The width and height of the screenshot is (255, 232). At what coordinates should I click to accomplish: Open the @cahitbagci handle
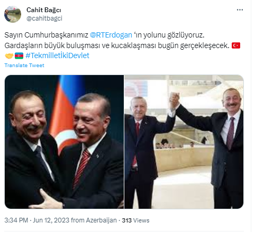click(44, 18)
